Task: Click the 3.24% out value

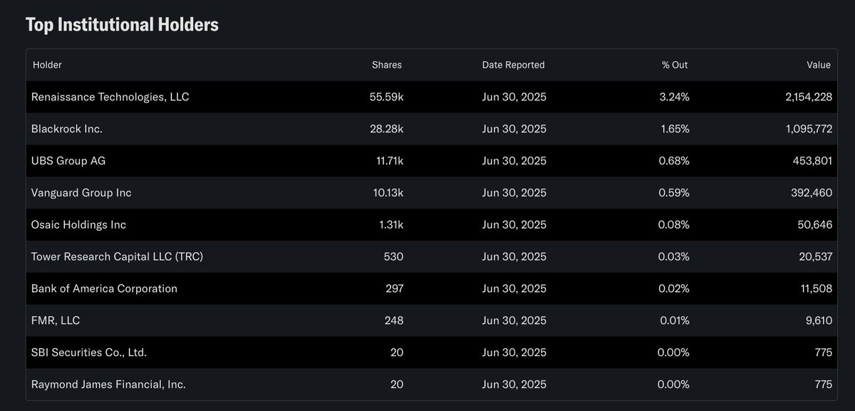Action: (674, 97)
